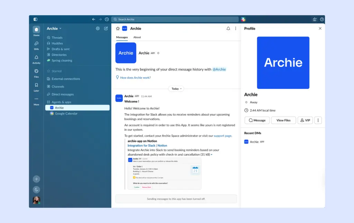The image size is (354, 223).
Task: Go back with the left arrow
Action: tap(93, 19)
